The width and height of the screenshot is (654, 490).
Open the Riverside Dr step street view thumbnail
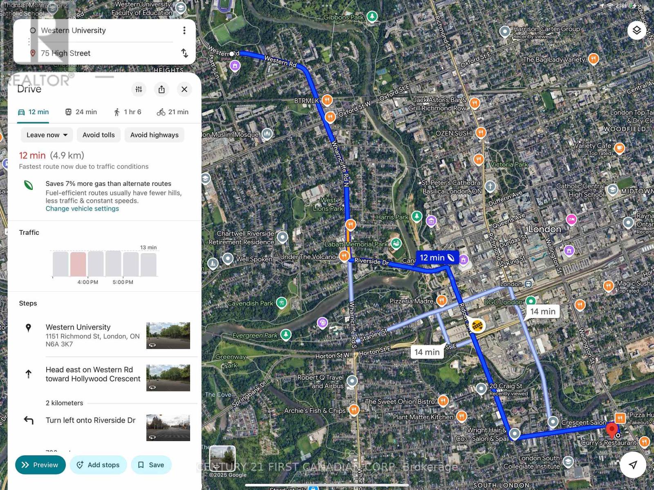point(168,428)
